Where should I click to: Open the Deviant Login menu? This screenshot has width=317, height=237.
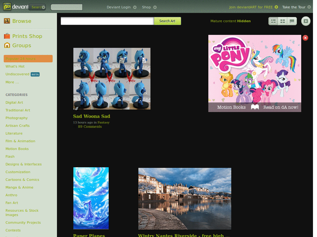(119, 7)
